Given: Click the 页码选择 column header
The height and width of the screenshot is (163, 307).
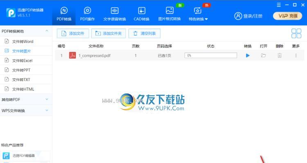Looking at the screenshot, I should (164, 46).
